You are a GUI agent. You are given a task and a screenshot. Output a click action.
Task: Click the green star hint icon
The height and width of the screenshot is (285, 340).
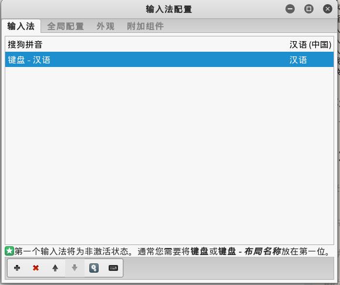pyautogui.click(x=9, y=251)
